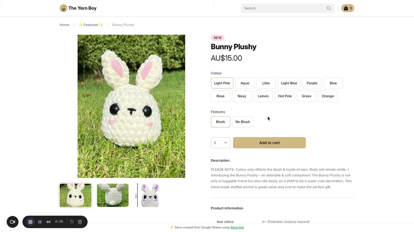Select the No Blush feature option
This screenshot has width=414, height=232.
(x=242, y=122)
